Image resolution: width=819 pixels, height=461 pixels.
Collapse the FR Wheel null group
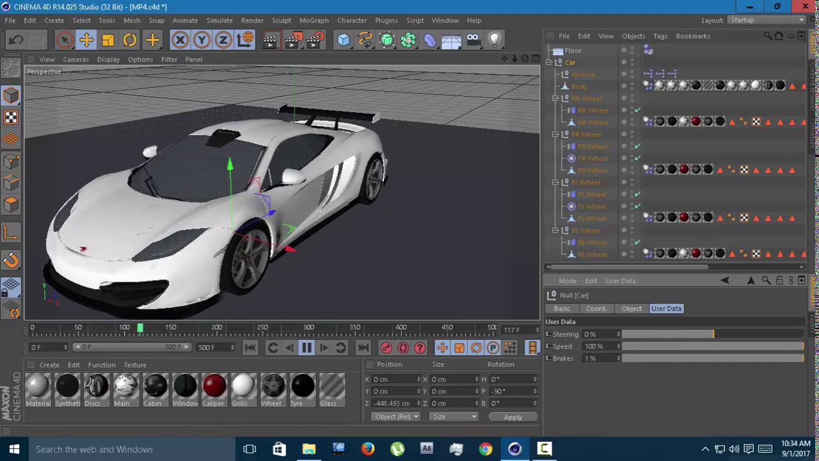click(556, 134)
